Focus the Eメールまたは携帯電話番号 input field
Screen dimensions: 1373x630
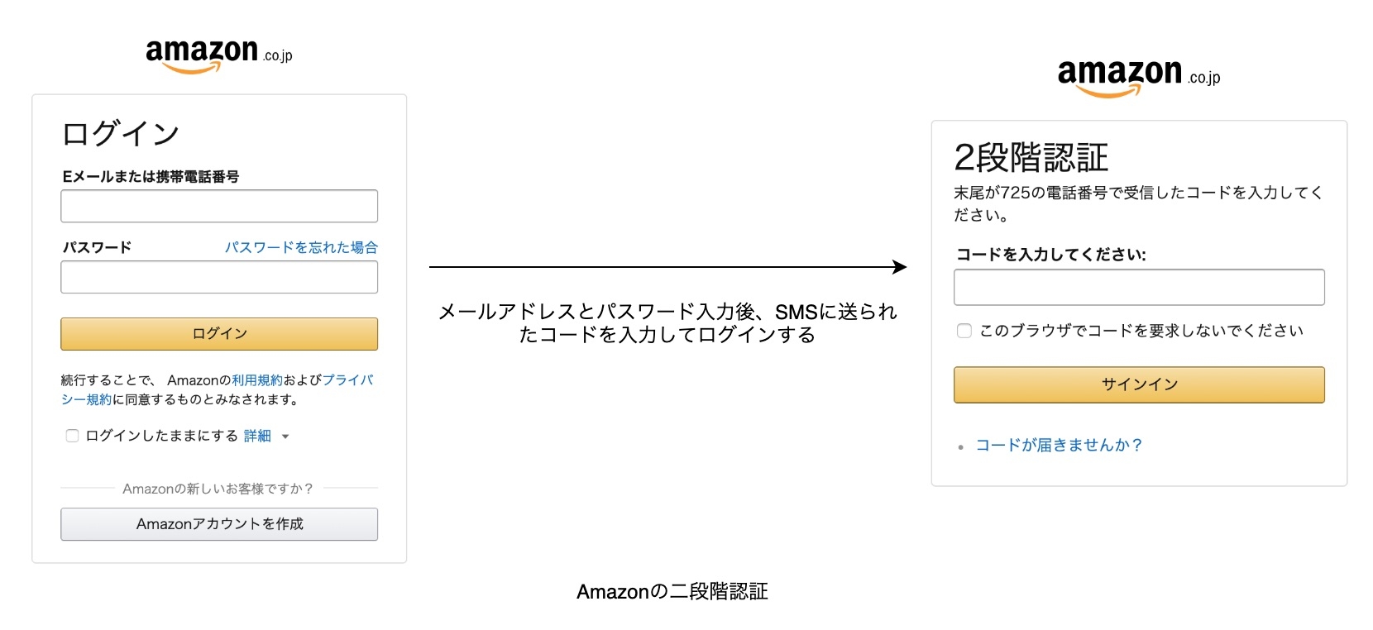click(219, 206)
